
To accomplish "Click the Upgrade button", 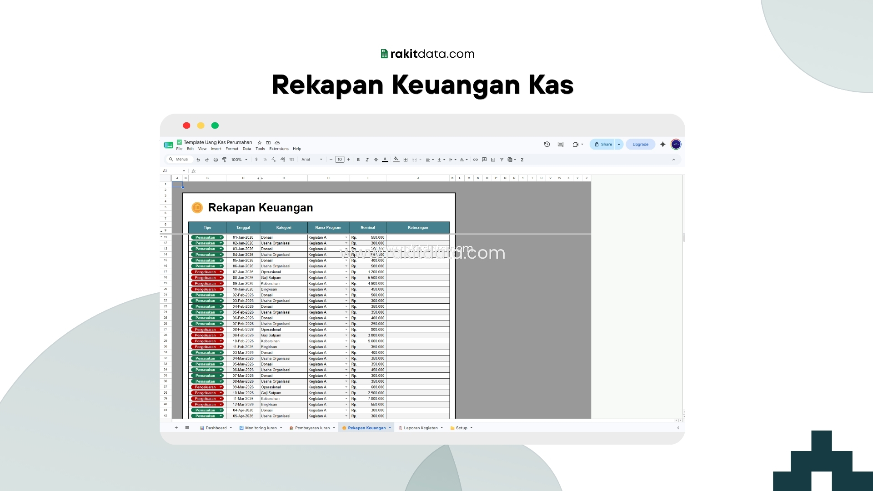I will pos(640,144).
